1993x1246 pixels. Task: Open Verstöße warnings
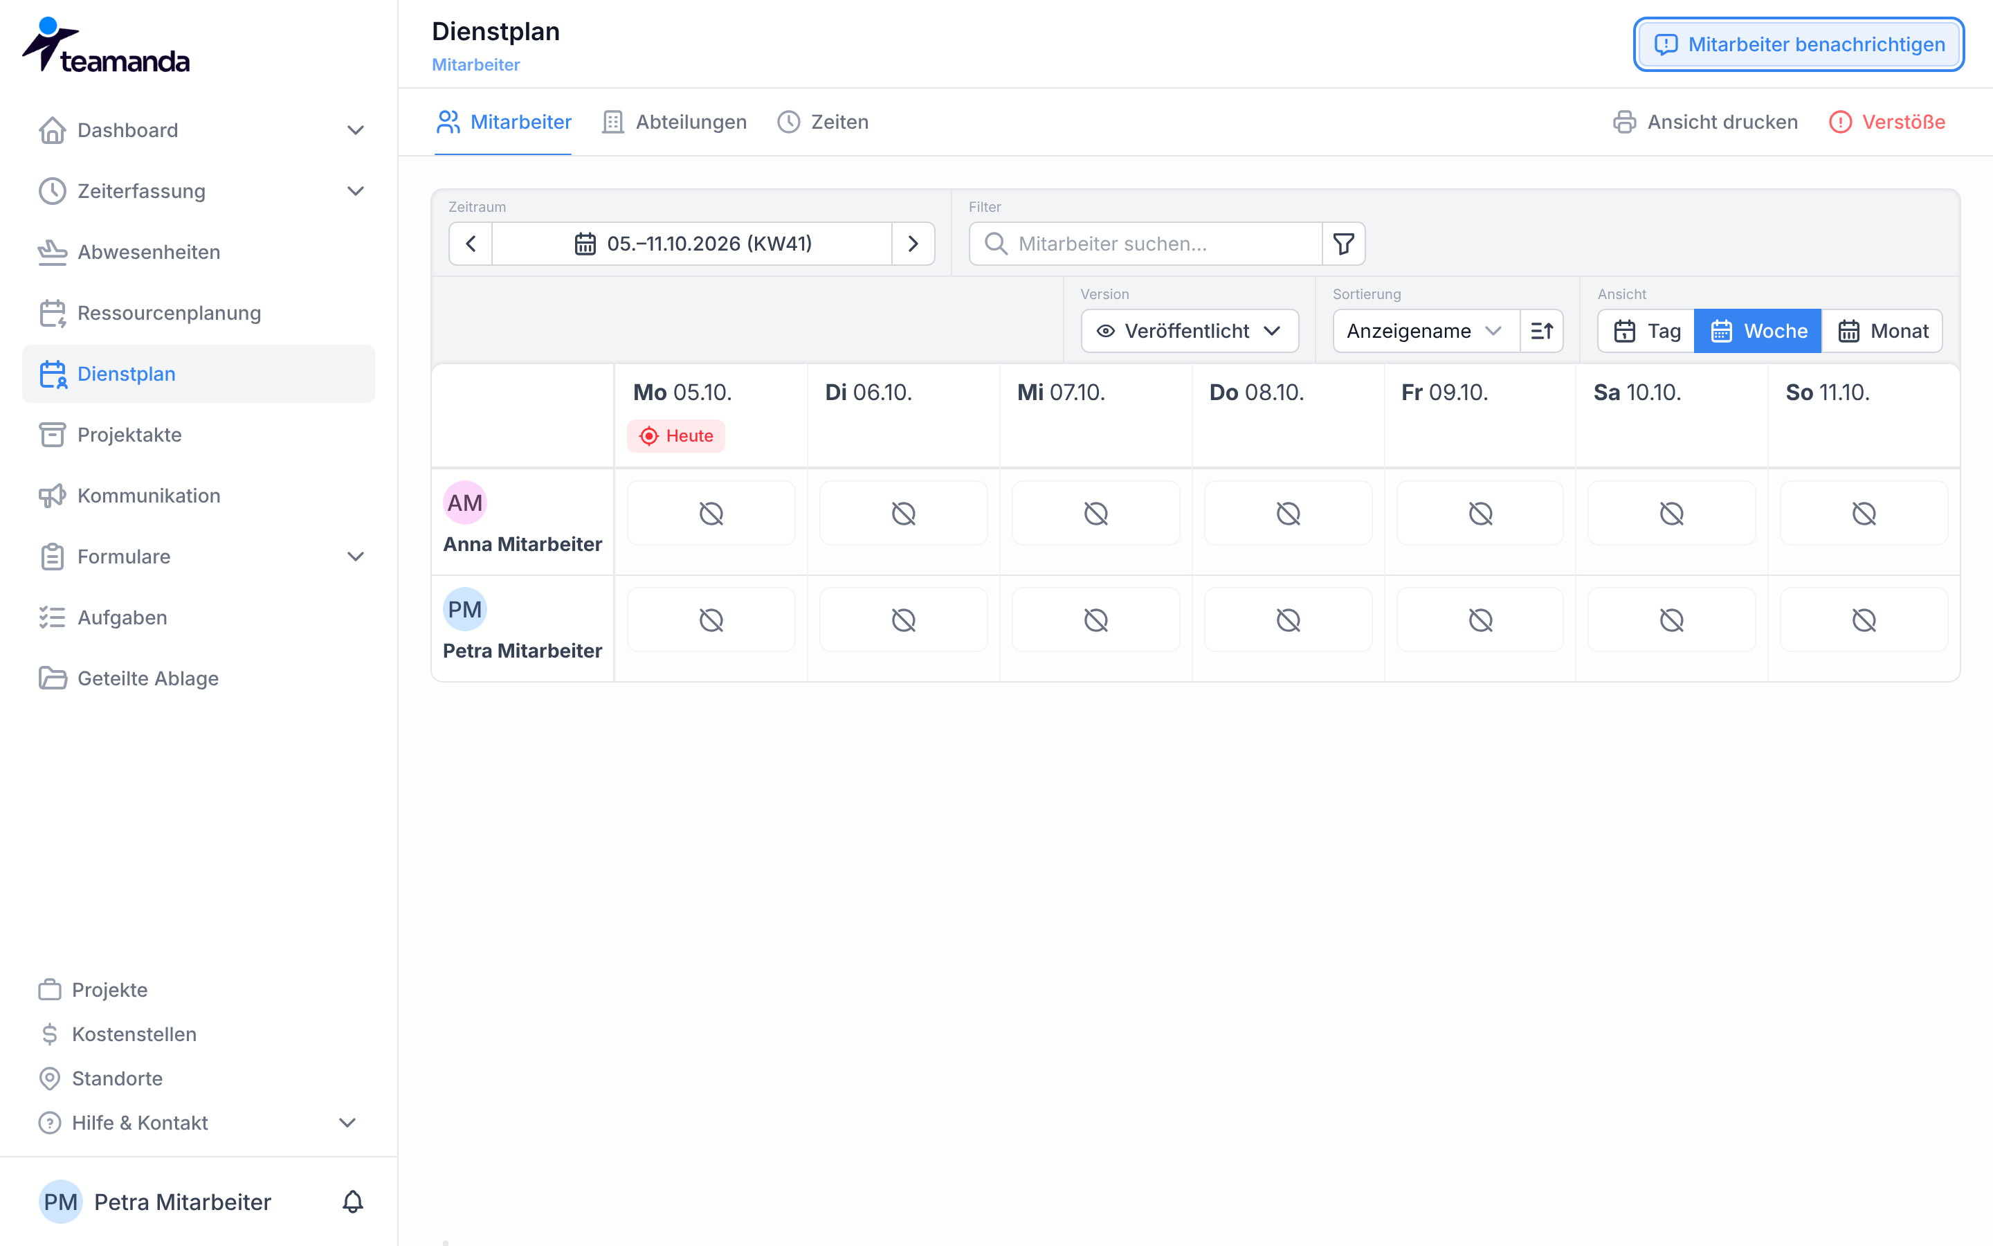point(1886,122)
